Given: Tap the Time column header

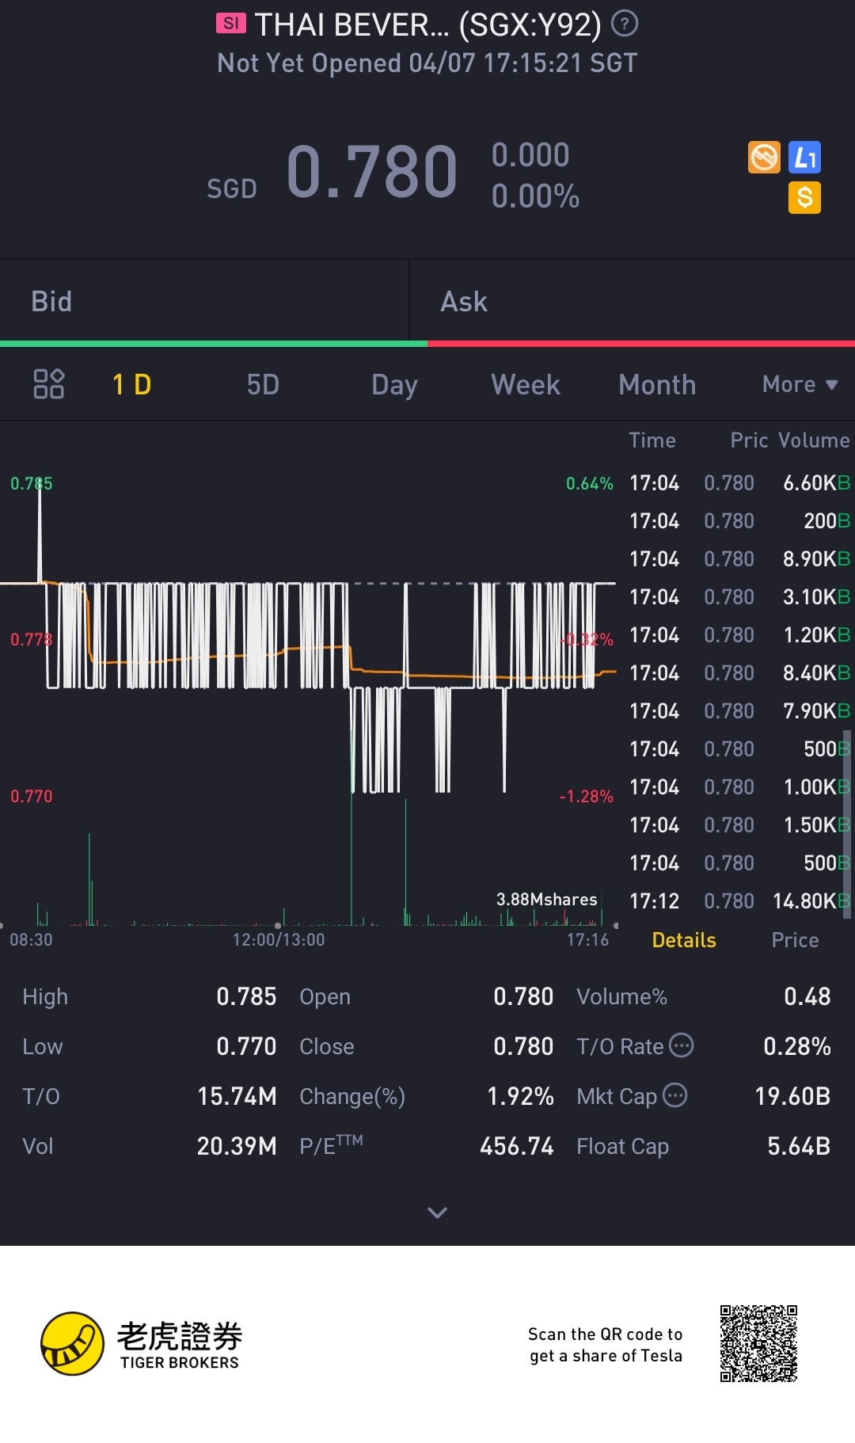Looking at the screenshot, I should (x=652, y=440).
